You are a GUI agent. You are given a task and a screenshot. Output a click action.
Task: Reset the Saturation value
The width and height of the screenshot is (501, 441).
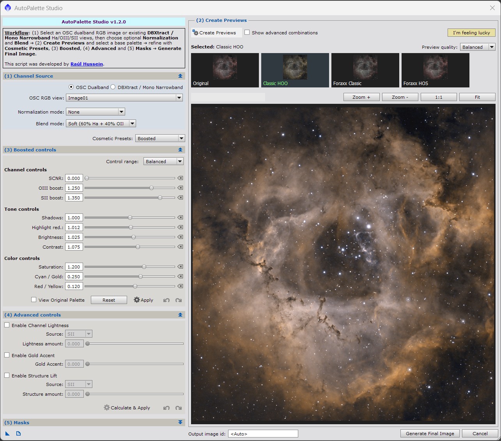click(180, 267)
